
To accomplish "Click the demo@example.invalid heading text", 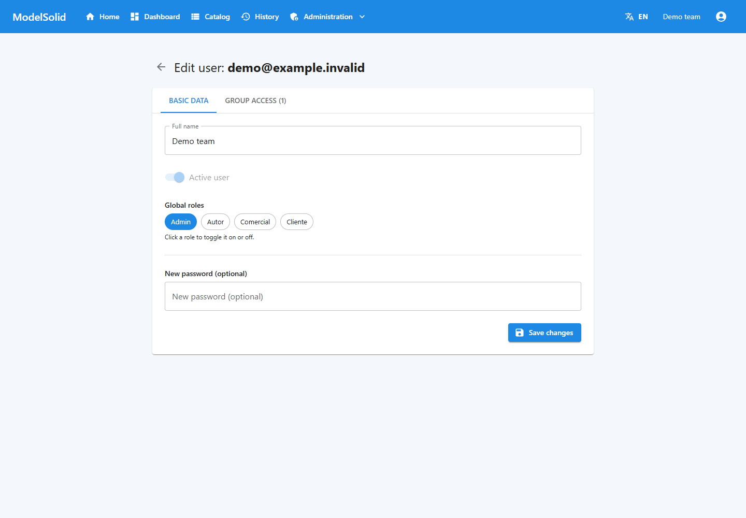I will point(296,68).
